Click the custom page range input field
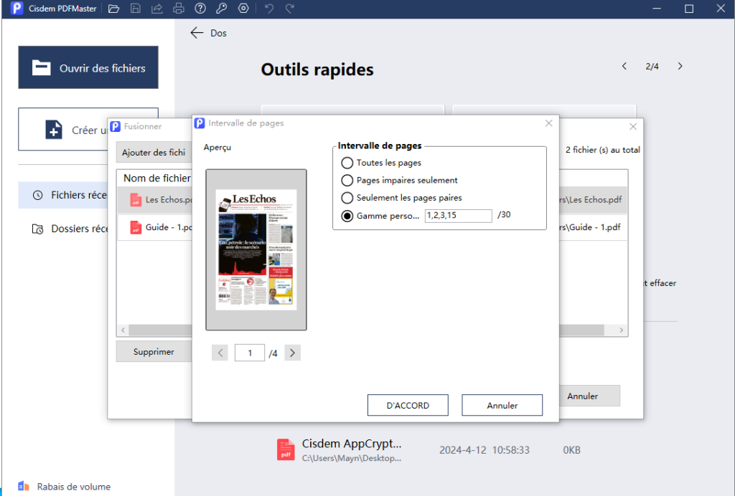735x496 pixels. (x=458, y=216)
